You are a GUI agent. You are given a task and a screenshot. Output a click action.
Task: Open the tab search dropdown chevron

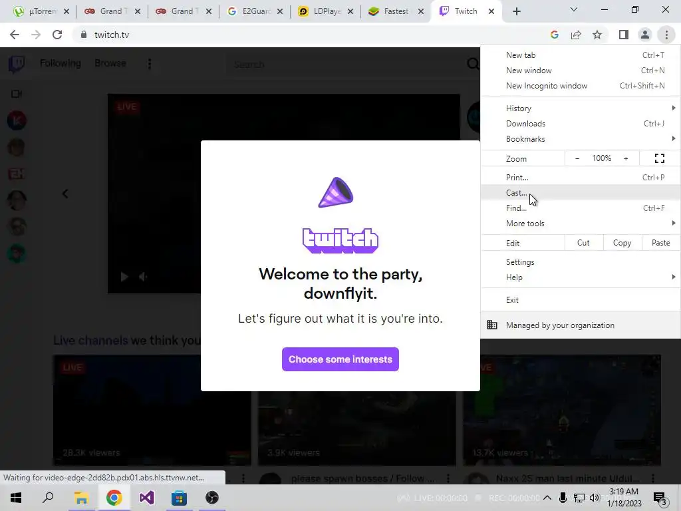(574, 9)
